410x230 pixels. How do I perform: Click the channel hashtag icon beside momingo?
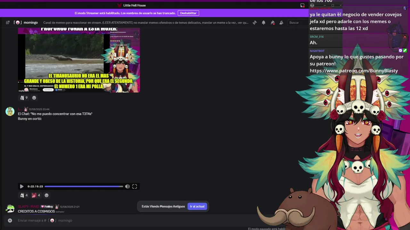(8, 23)
